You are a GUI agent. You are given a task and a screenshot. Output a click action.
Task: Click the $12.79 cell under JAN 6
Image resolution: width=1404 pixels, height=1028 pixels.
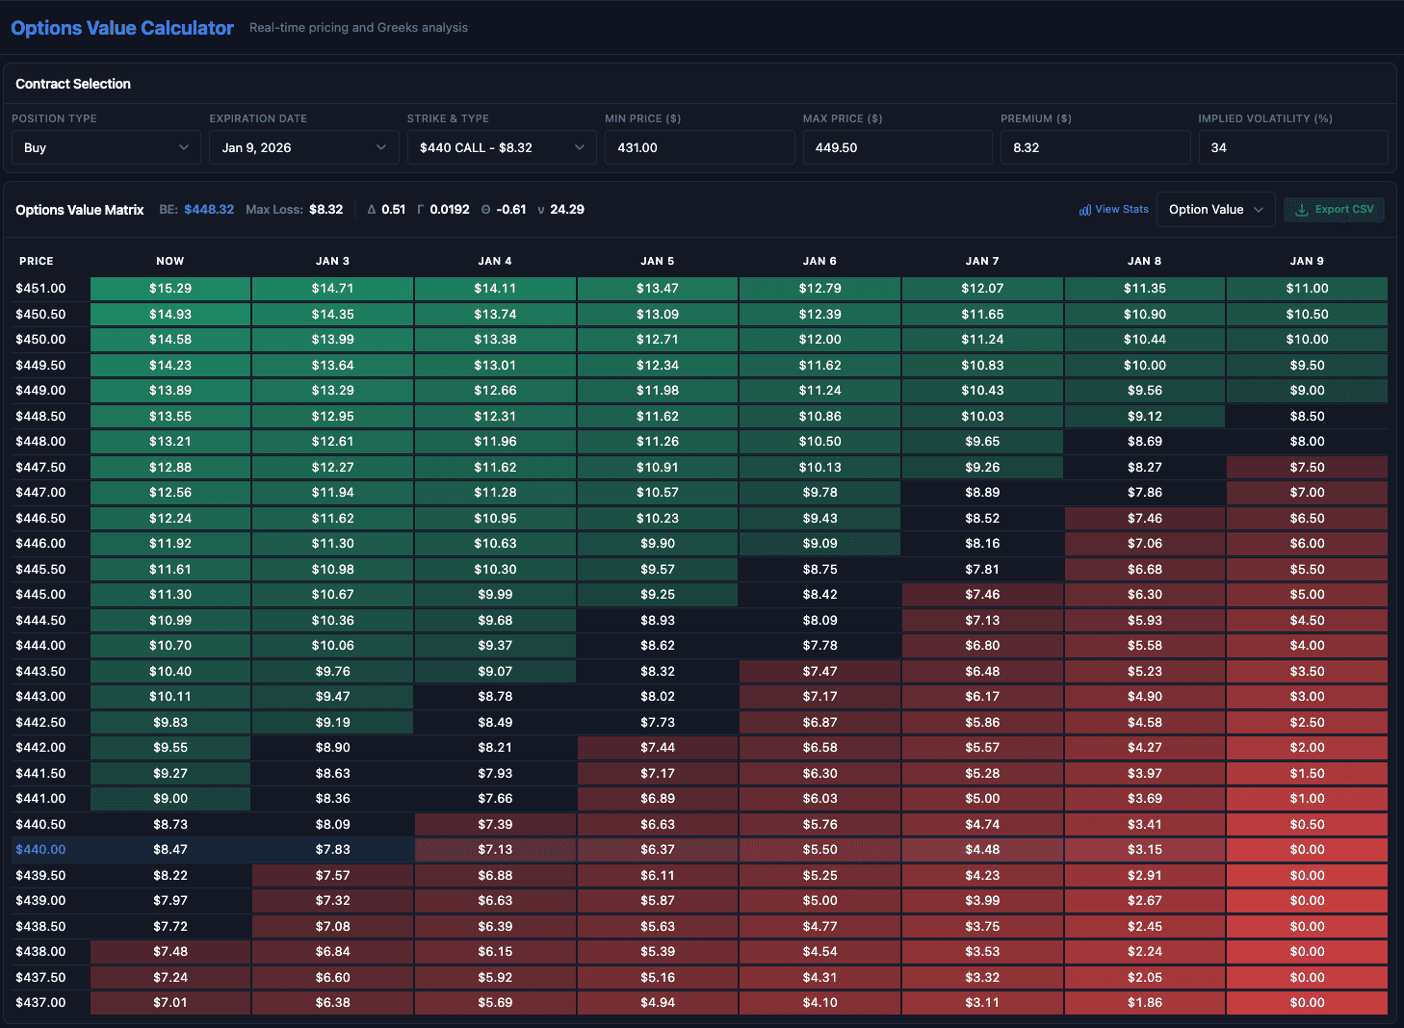pyautogui.click(x=819, y=289)
